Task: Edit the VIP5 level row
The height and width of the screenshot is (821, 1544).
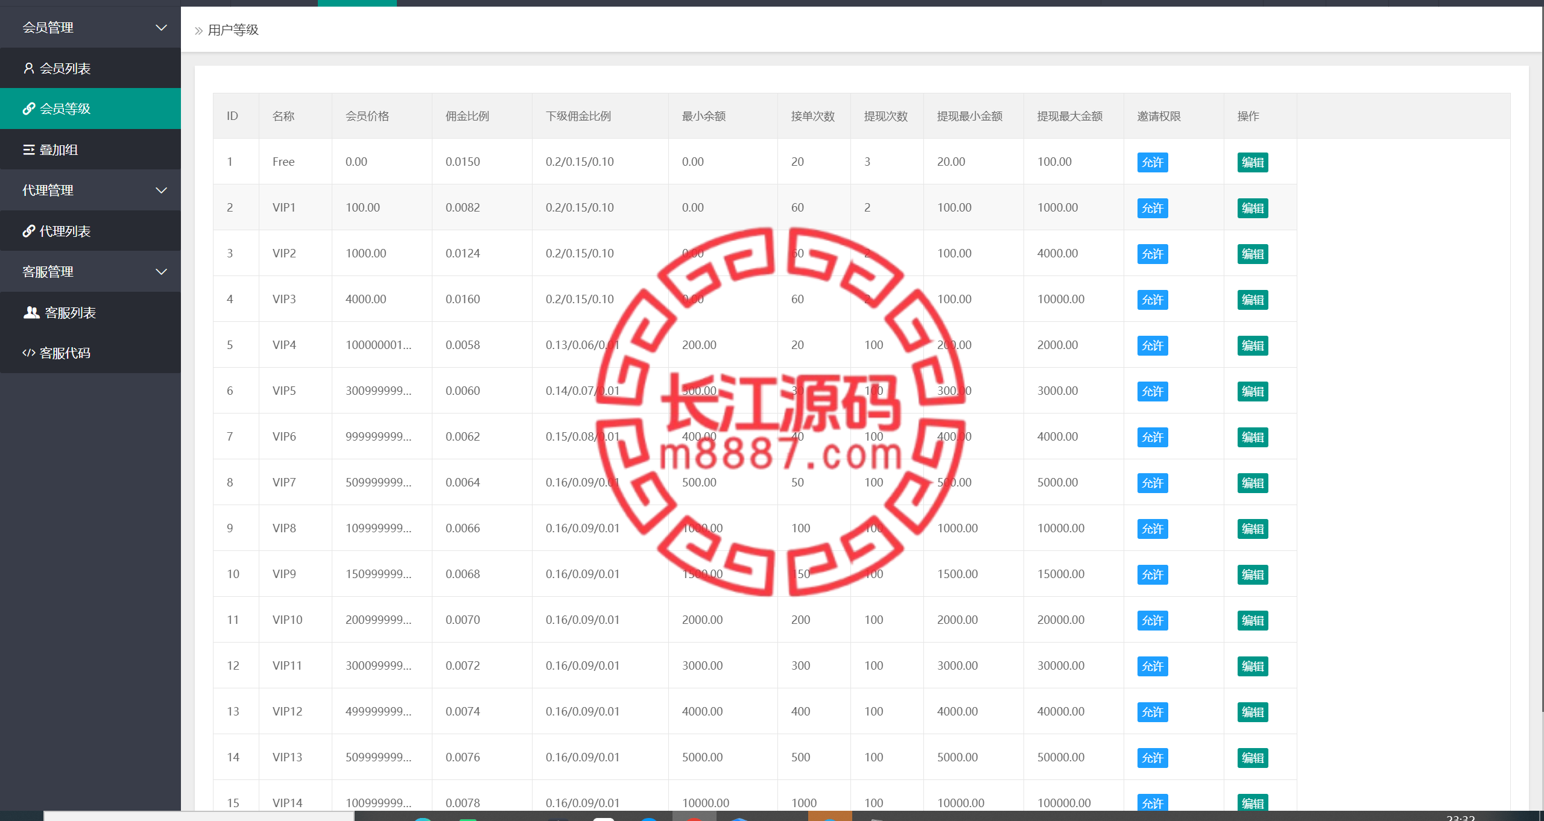Action: point(1253,391)
